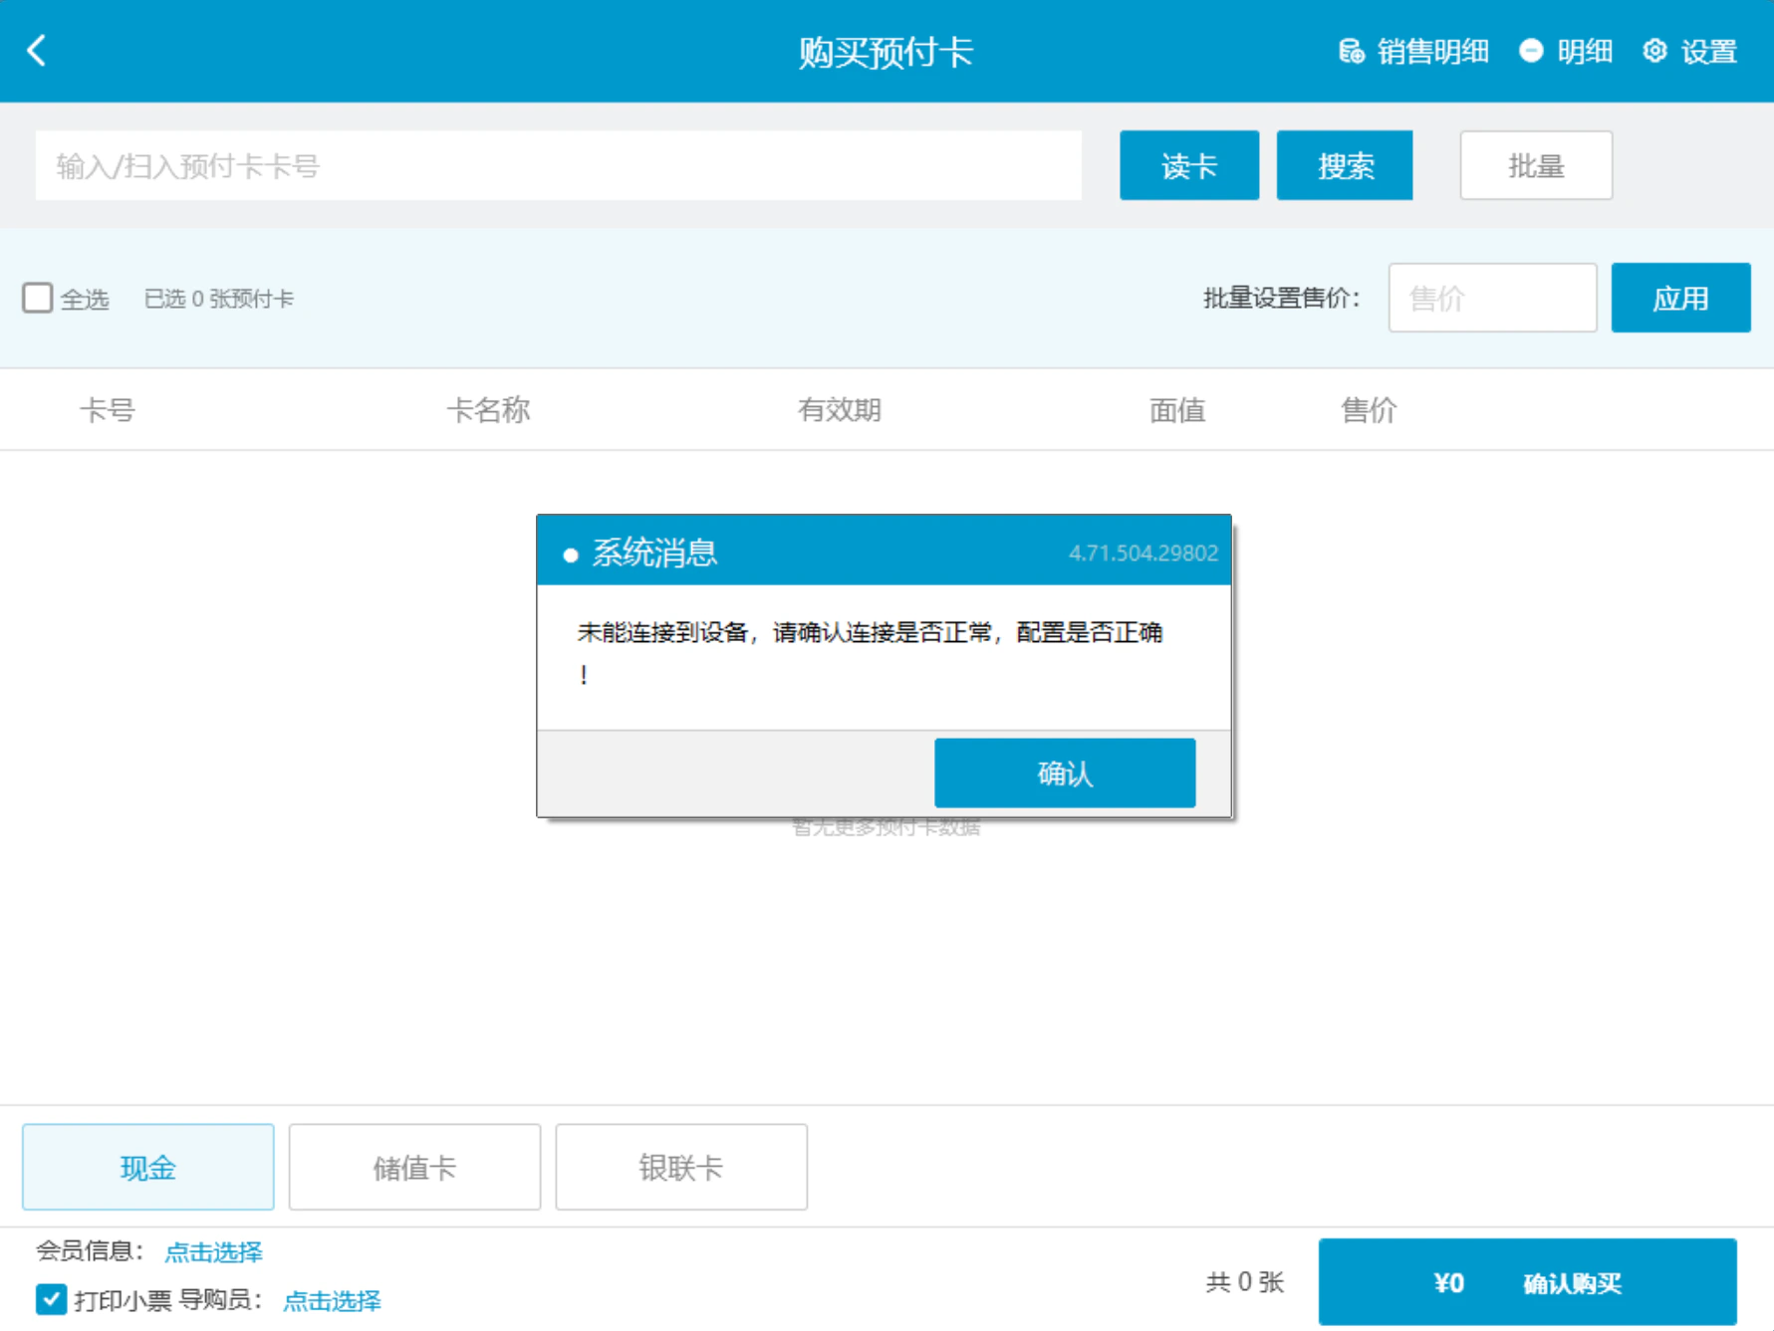Screen dimensions: 1774x1331
Task: Open 设置 settings gear icon
Action: click(x=1654, y=51)
